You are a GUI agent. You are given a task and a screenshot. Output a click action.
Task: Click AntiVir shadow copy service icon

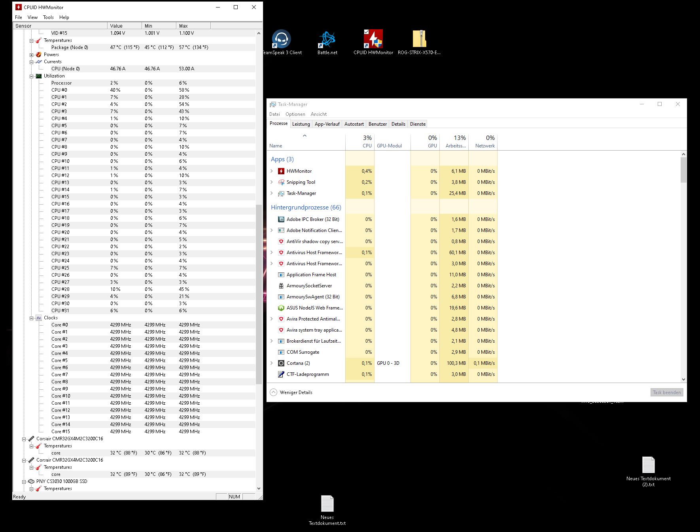point(281,241)
